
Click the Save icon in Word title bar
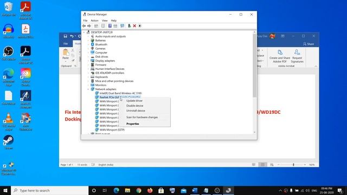click(65, 36)
